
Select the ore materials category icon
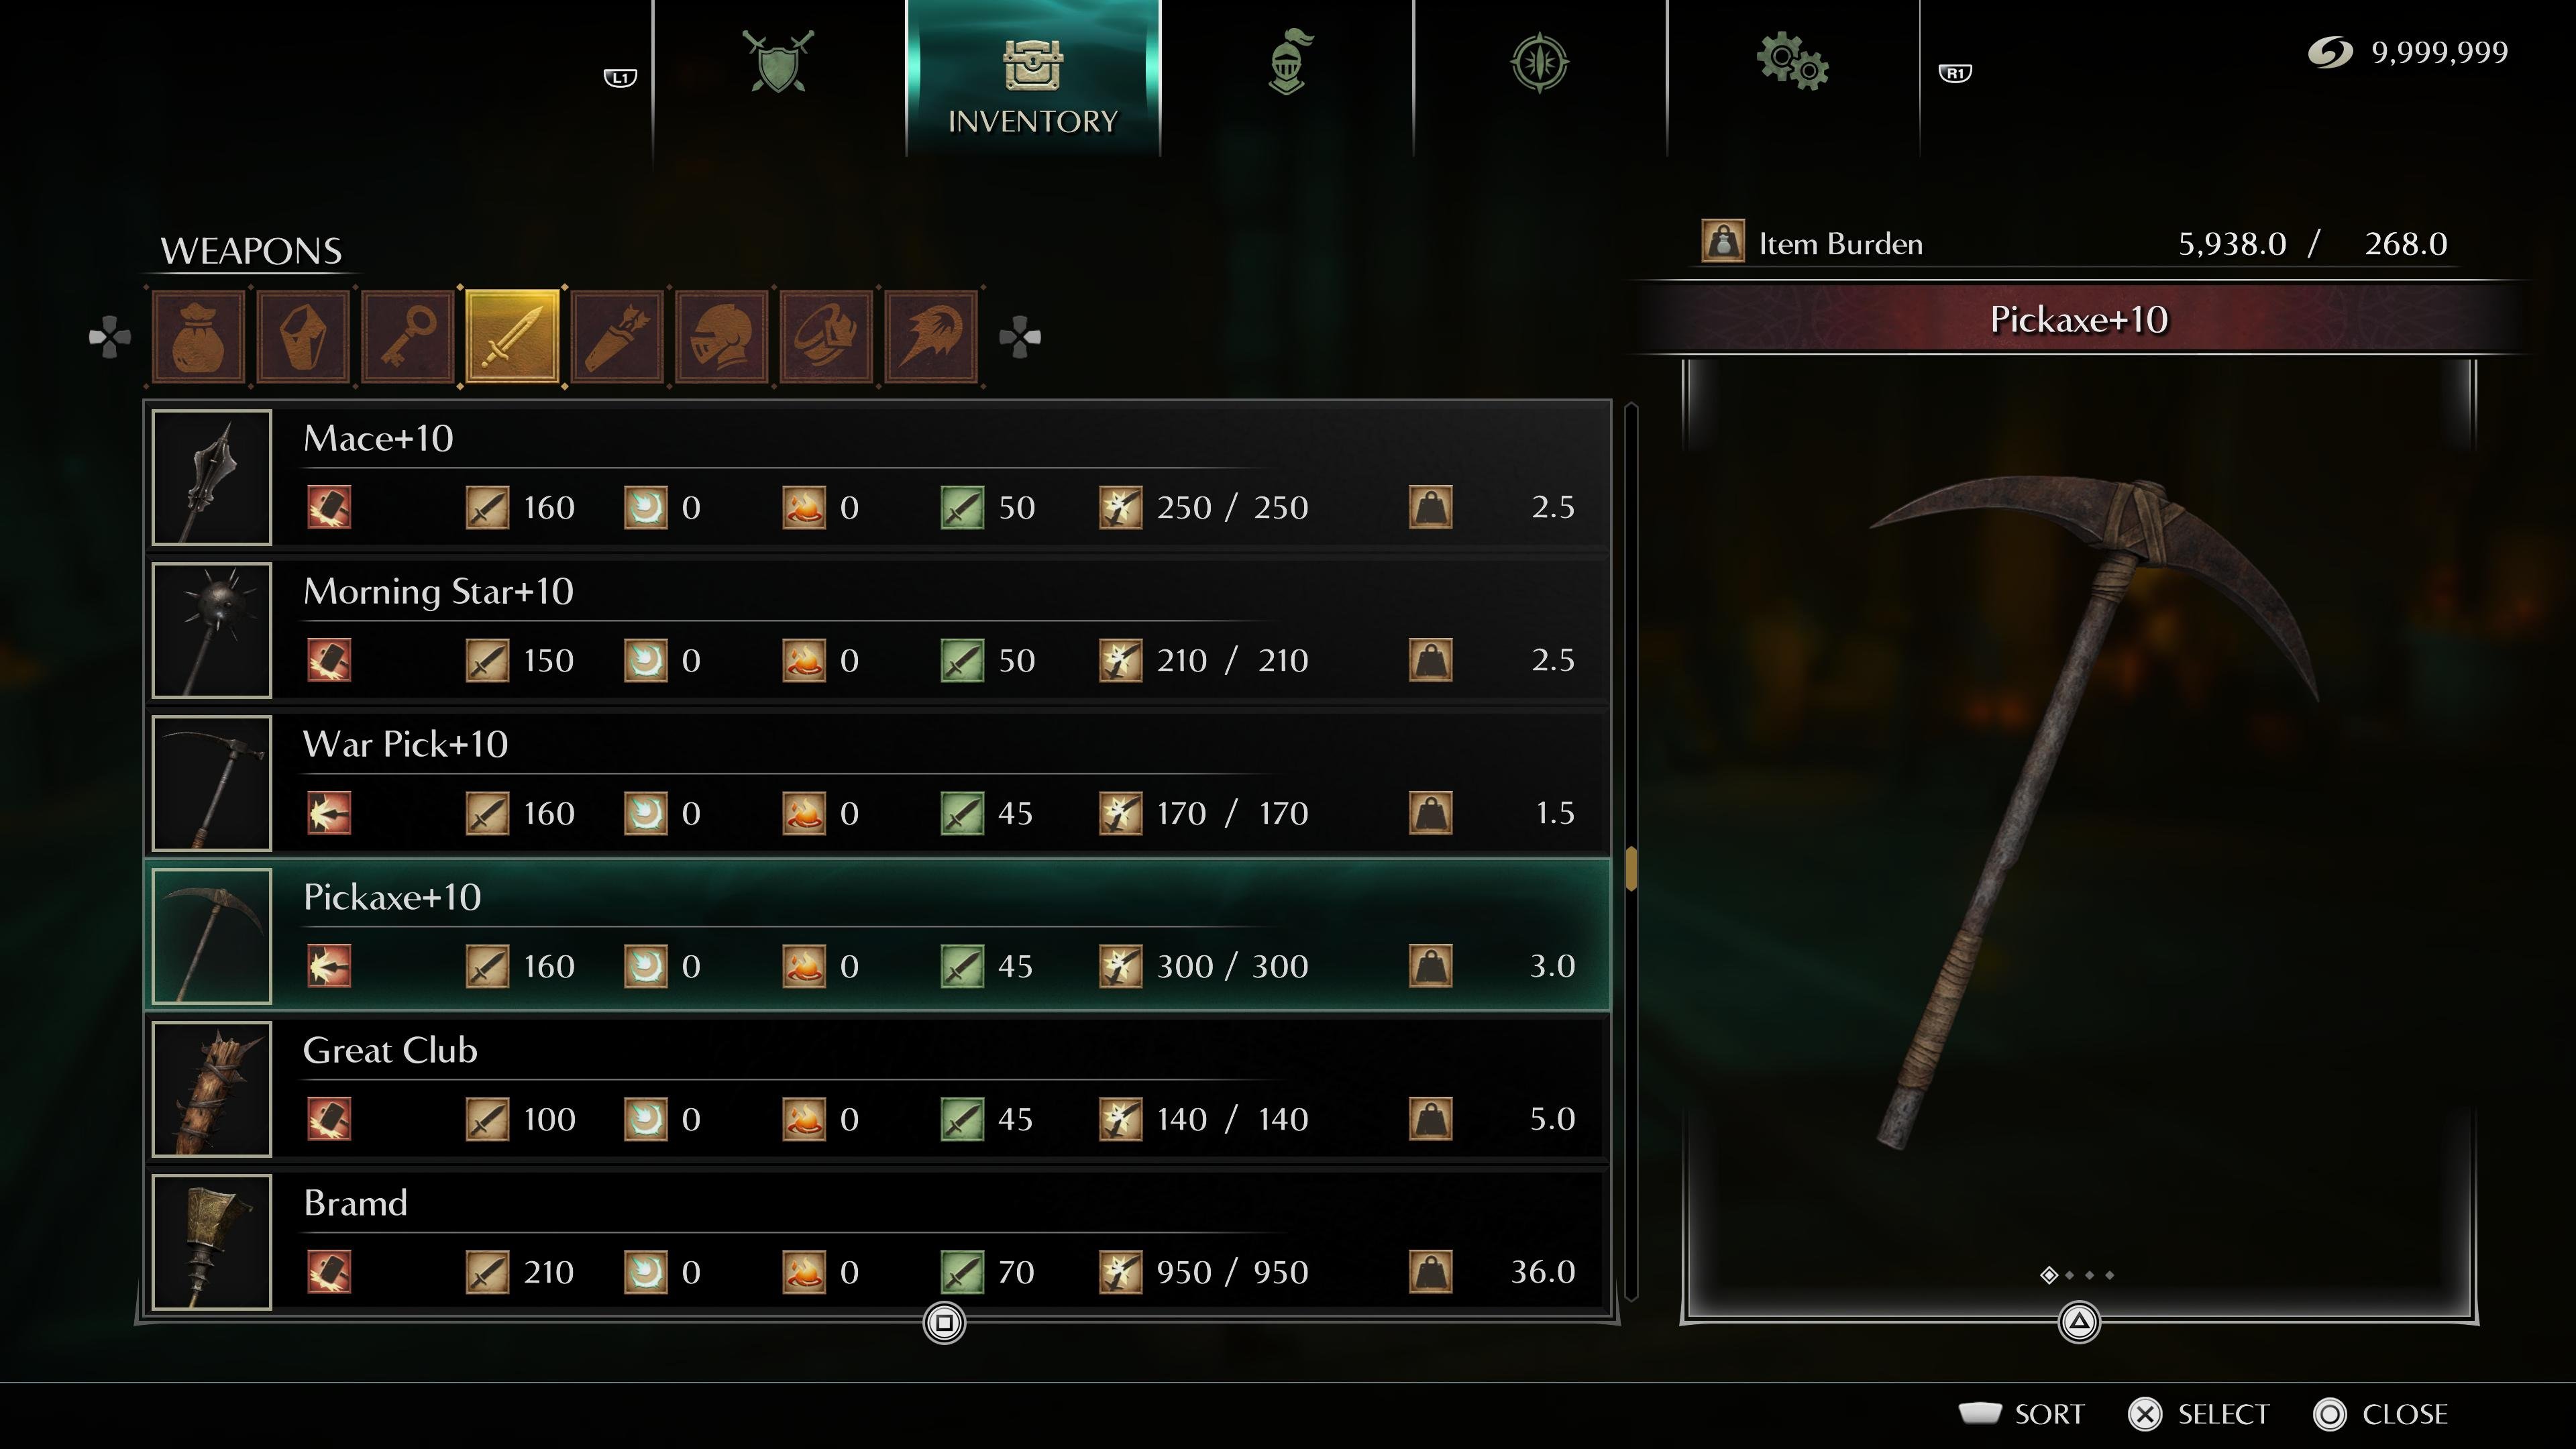pos(303,337)
